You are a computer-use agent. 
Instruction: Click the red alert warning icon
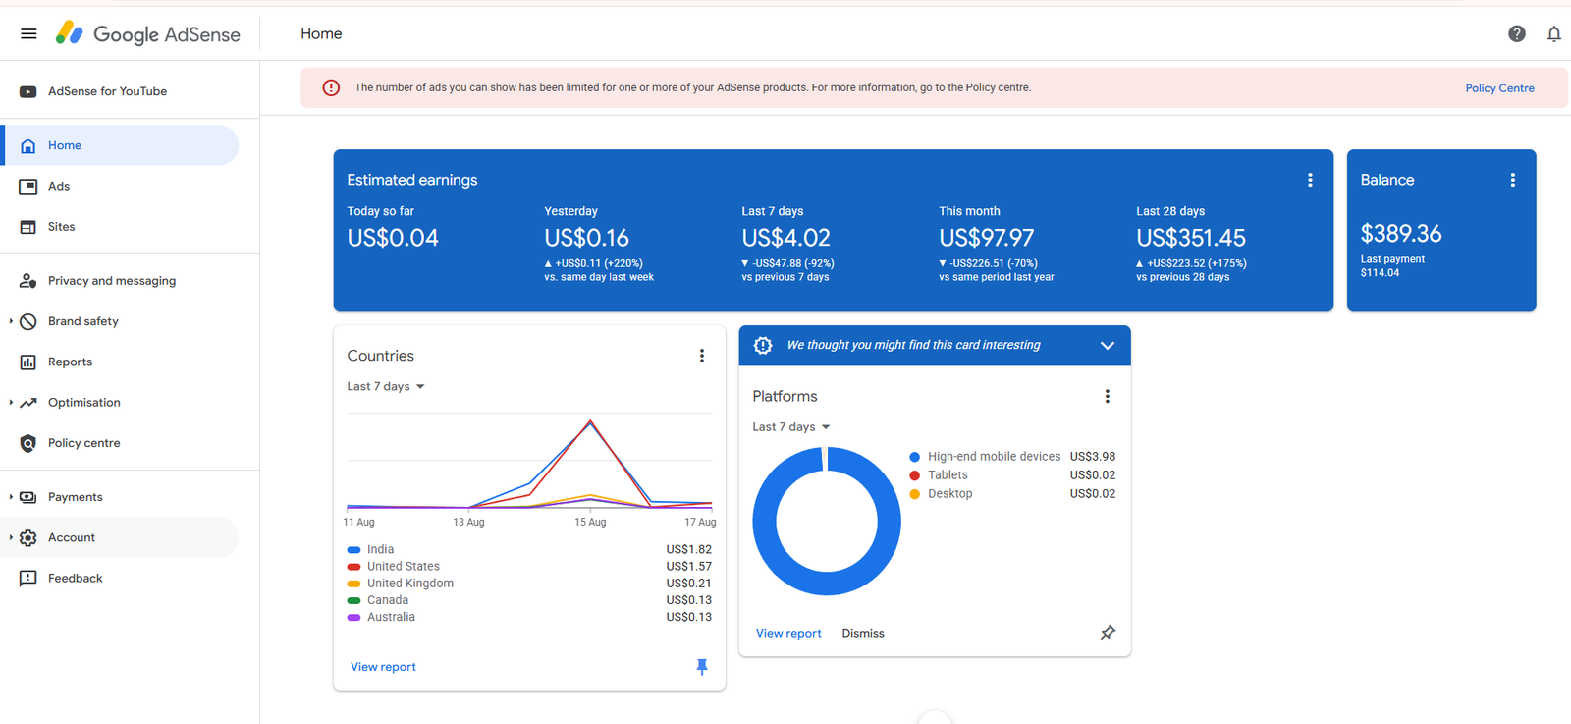point(331,87)
